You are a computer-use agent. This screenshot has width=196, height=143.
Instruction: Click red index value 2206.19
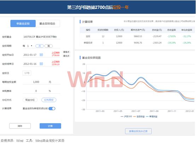[56, 64]
